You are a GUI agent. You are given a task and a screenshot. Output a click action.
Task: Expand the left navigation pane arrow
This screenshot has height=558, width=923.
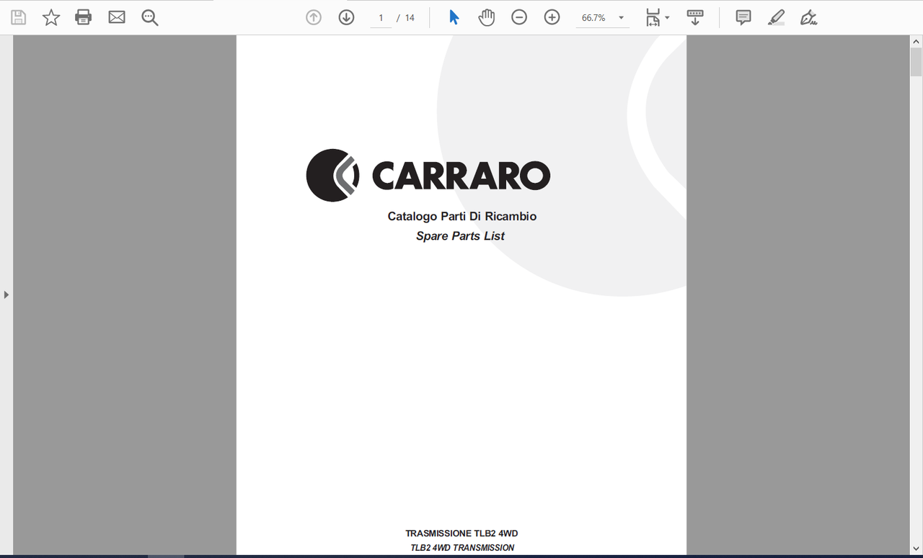click(x=6, y=294)
